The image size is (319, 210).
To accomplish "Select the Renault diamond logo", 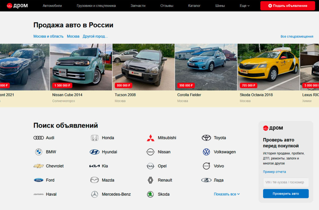I will click(x=150, y=180).
